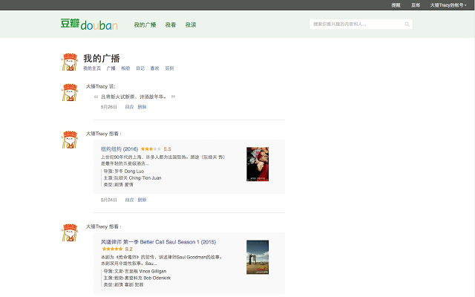Image resolution: width=475 pixels, height=297 pixels.
Task: Click 删除 on the 5月26日 post
Action: (x=142, y=107)
